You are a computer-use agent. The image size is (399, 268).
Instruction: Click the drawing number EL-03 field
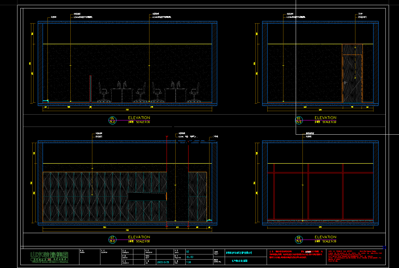tap(190, 257)
